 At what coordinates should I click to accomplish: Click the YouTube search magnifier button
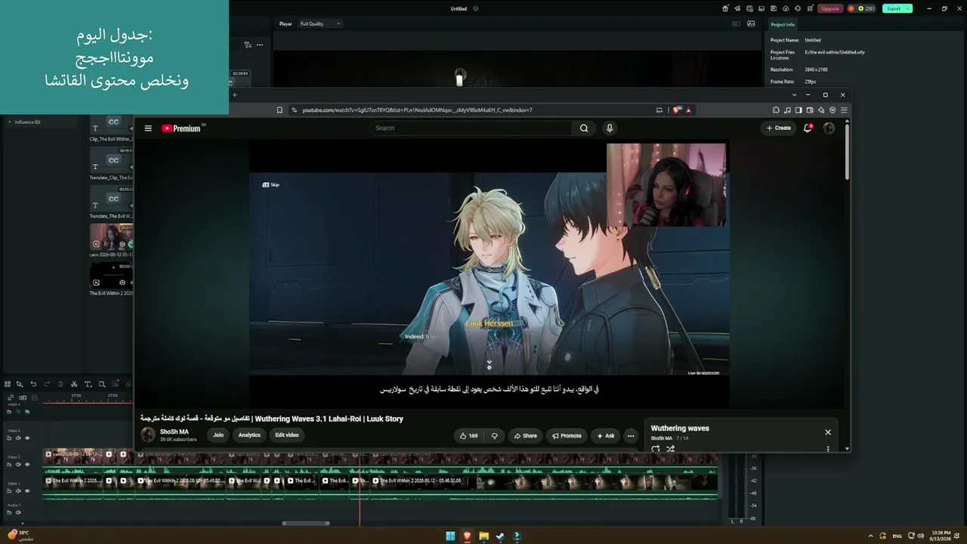[x=584, y=128]
